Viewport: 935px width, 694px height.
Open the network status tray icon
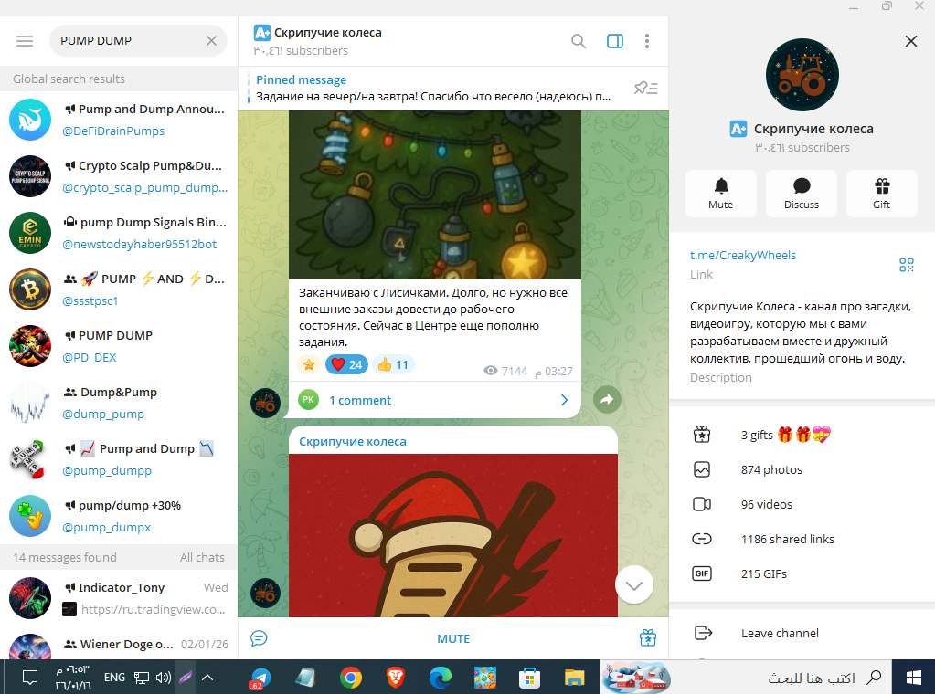pyautogui.click(x=142, y=678)
